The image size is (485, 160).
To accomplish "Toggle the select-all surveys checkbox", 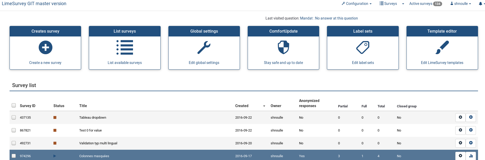I will point(14,105).
